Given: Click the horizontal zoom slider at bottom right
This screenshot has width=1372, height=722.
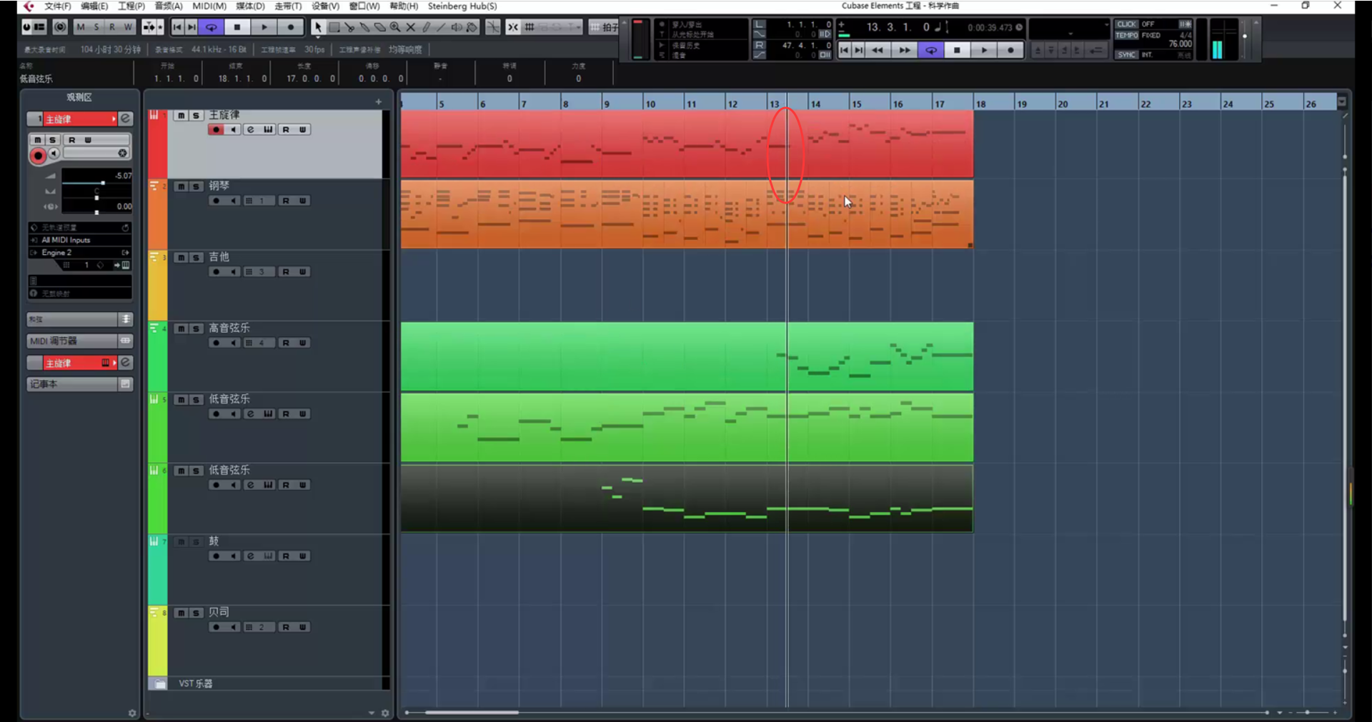Looking at the screenshot, I should click(1307, 713).
